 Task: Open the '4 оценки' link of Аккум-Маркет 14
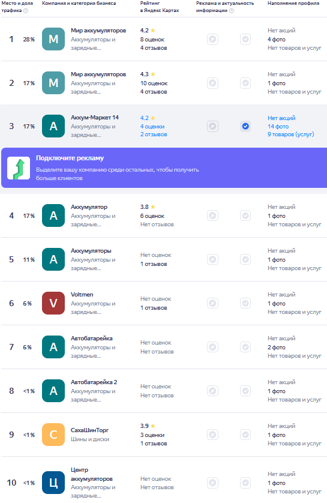tap(152, 127)
